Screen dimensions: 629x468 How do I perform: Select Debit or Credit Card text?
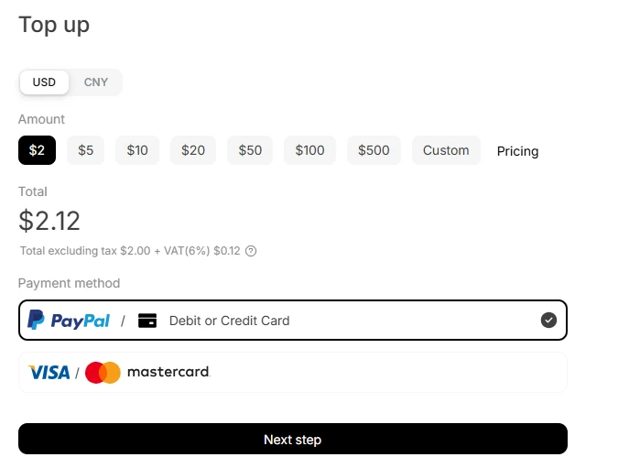coord(229,321)
